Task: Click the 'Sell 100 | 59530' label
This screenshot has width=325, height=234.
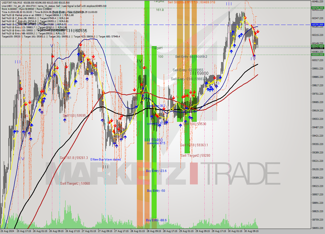Action: point(194,124)
